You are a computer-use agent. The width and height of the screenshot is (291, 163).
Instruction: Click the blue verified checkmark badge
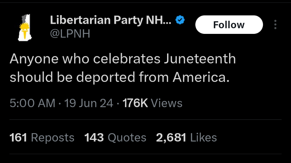pos(181,20)
